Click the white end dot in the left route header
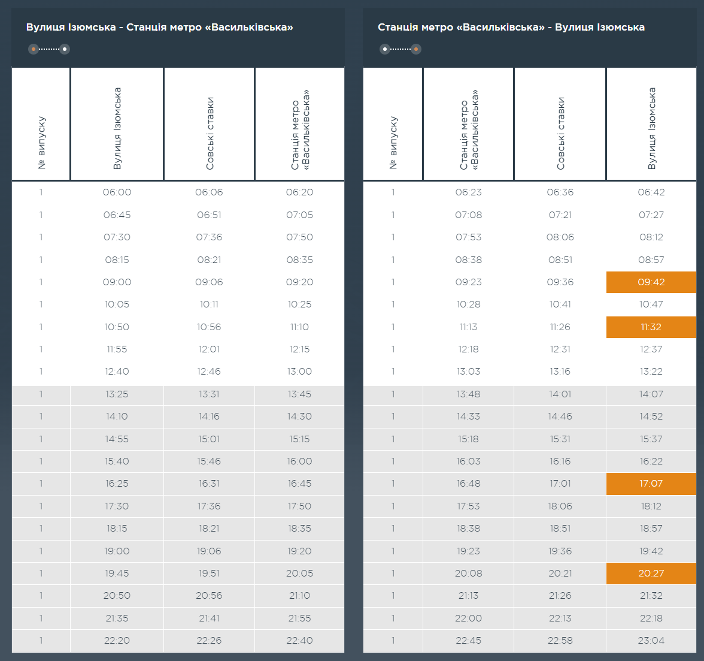704x661 pixels. 65,49
